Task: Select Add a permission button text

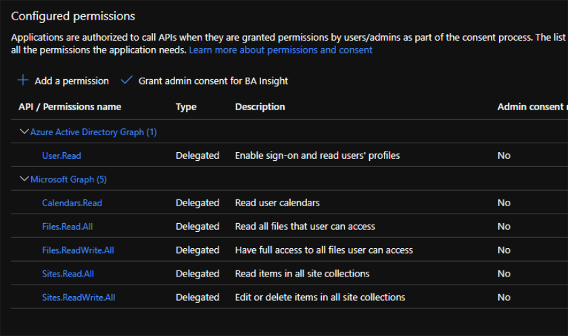Action: 72,81
